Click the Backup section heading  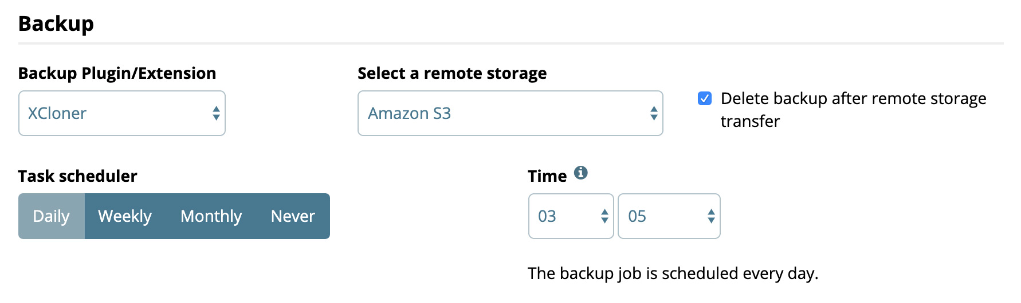click(56, 24)
